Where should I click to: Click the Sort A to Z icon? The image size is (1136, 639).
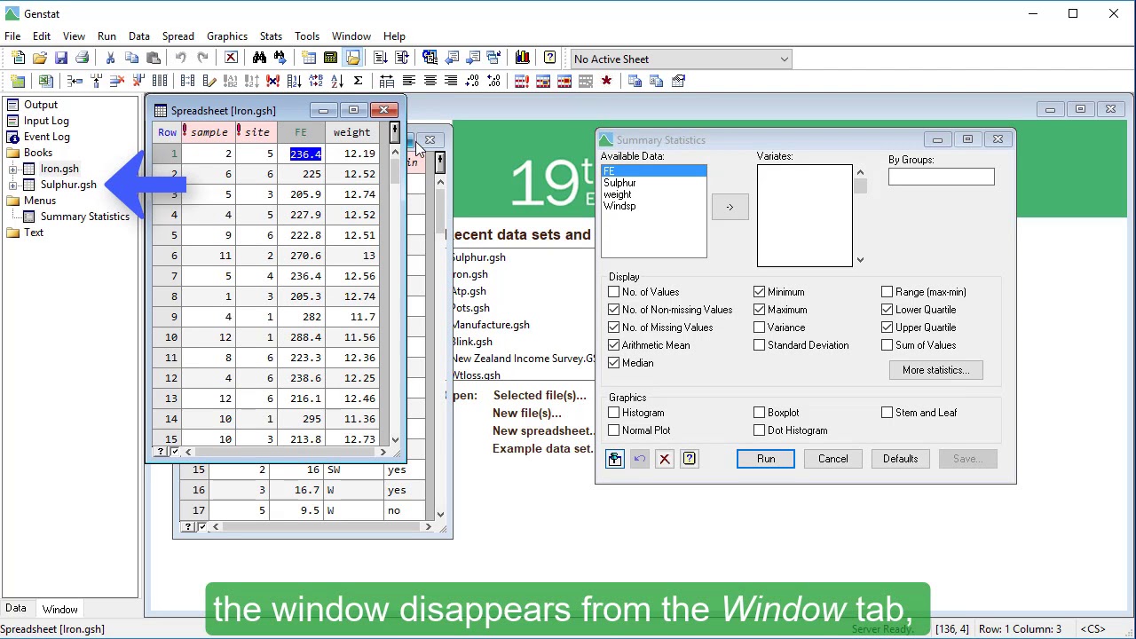337,81
